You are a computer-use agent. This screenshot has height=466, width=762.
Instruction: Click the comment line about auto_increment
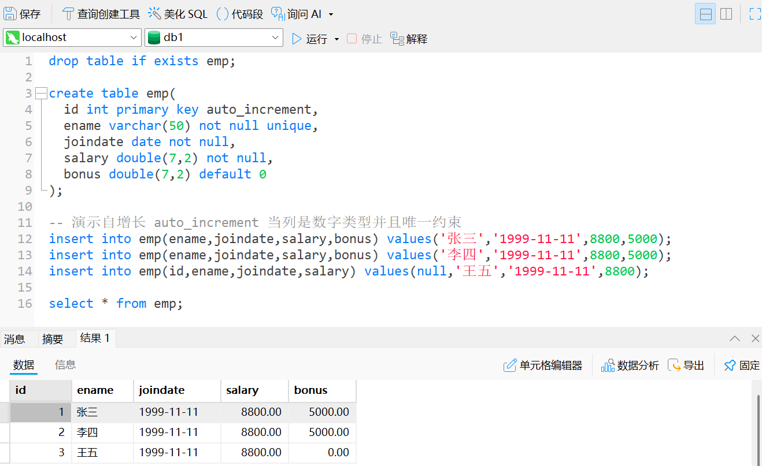[x=255, y=223]
